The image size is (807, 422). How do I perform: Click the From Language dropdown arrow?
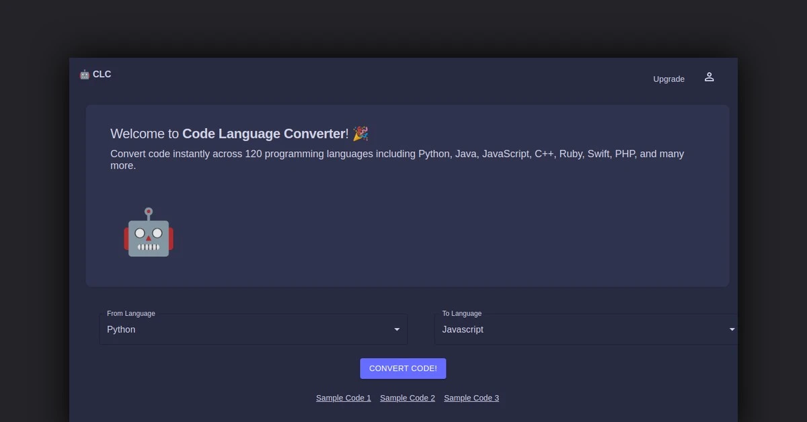coord(396,329)
